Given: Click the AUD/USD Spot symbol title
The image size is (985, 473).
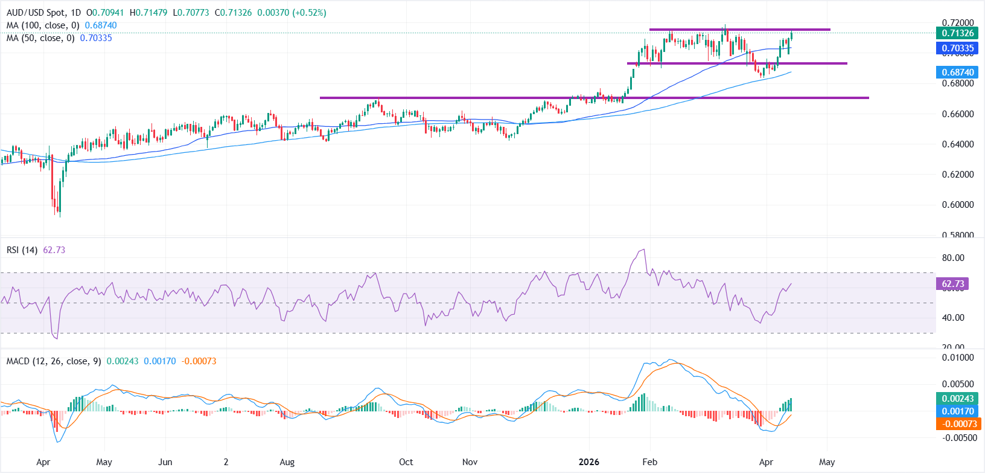Looking at the screenshot, I should pos(35,13).
